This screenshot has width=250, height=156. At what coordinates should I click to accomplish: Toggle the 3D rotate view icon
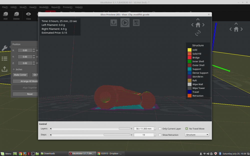pyautogui.click(x=198, y=33)
